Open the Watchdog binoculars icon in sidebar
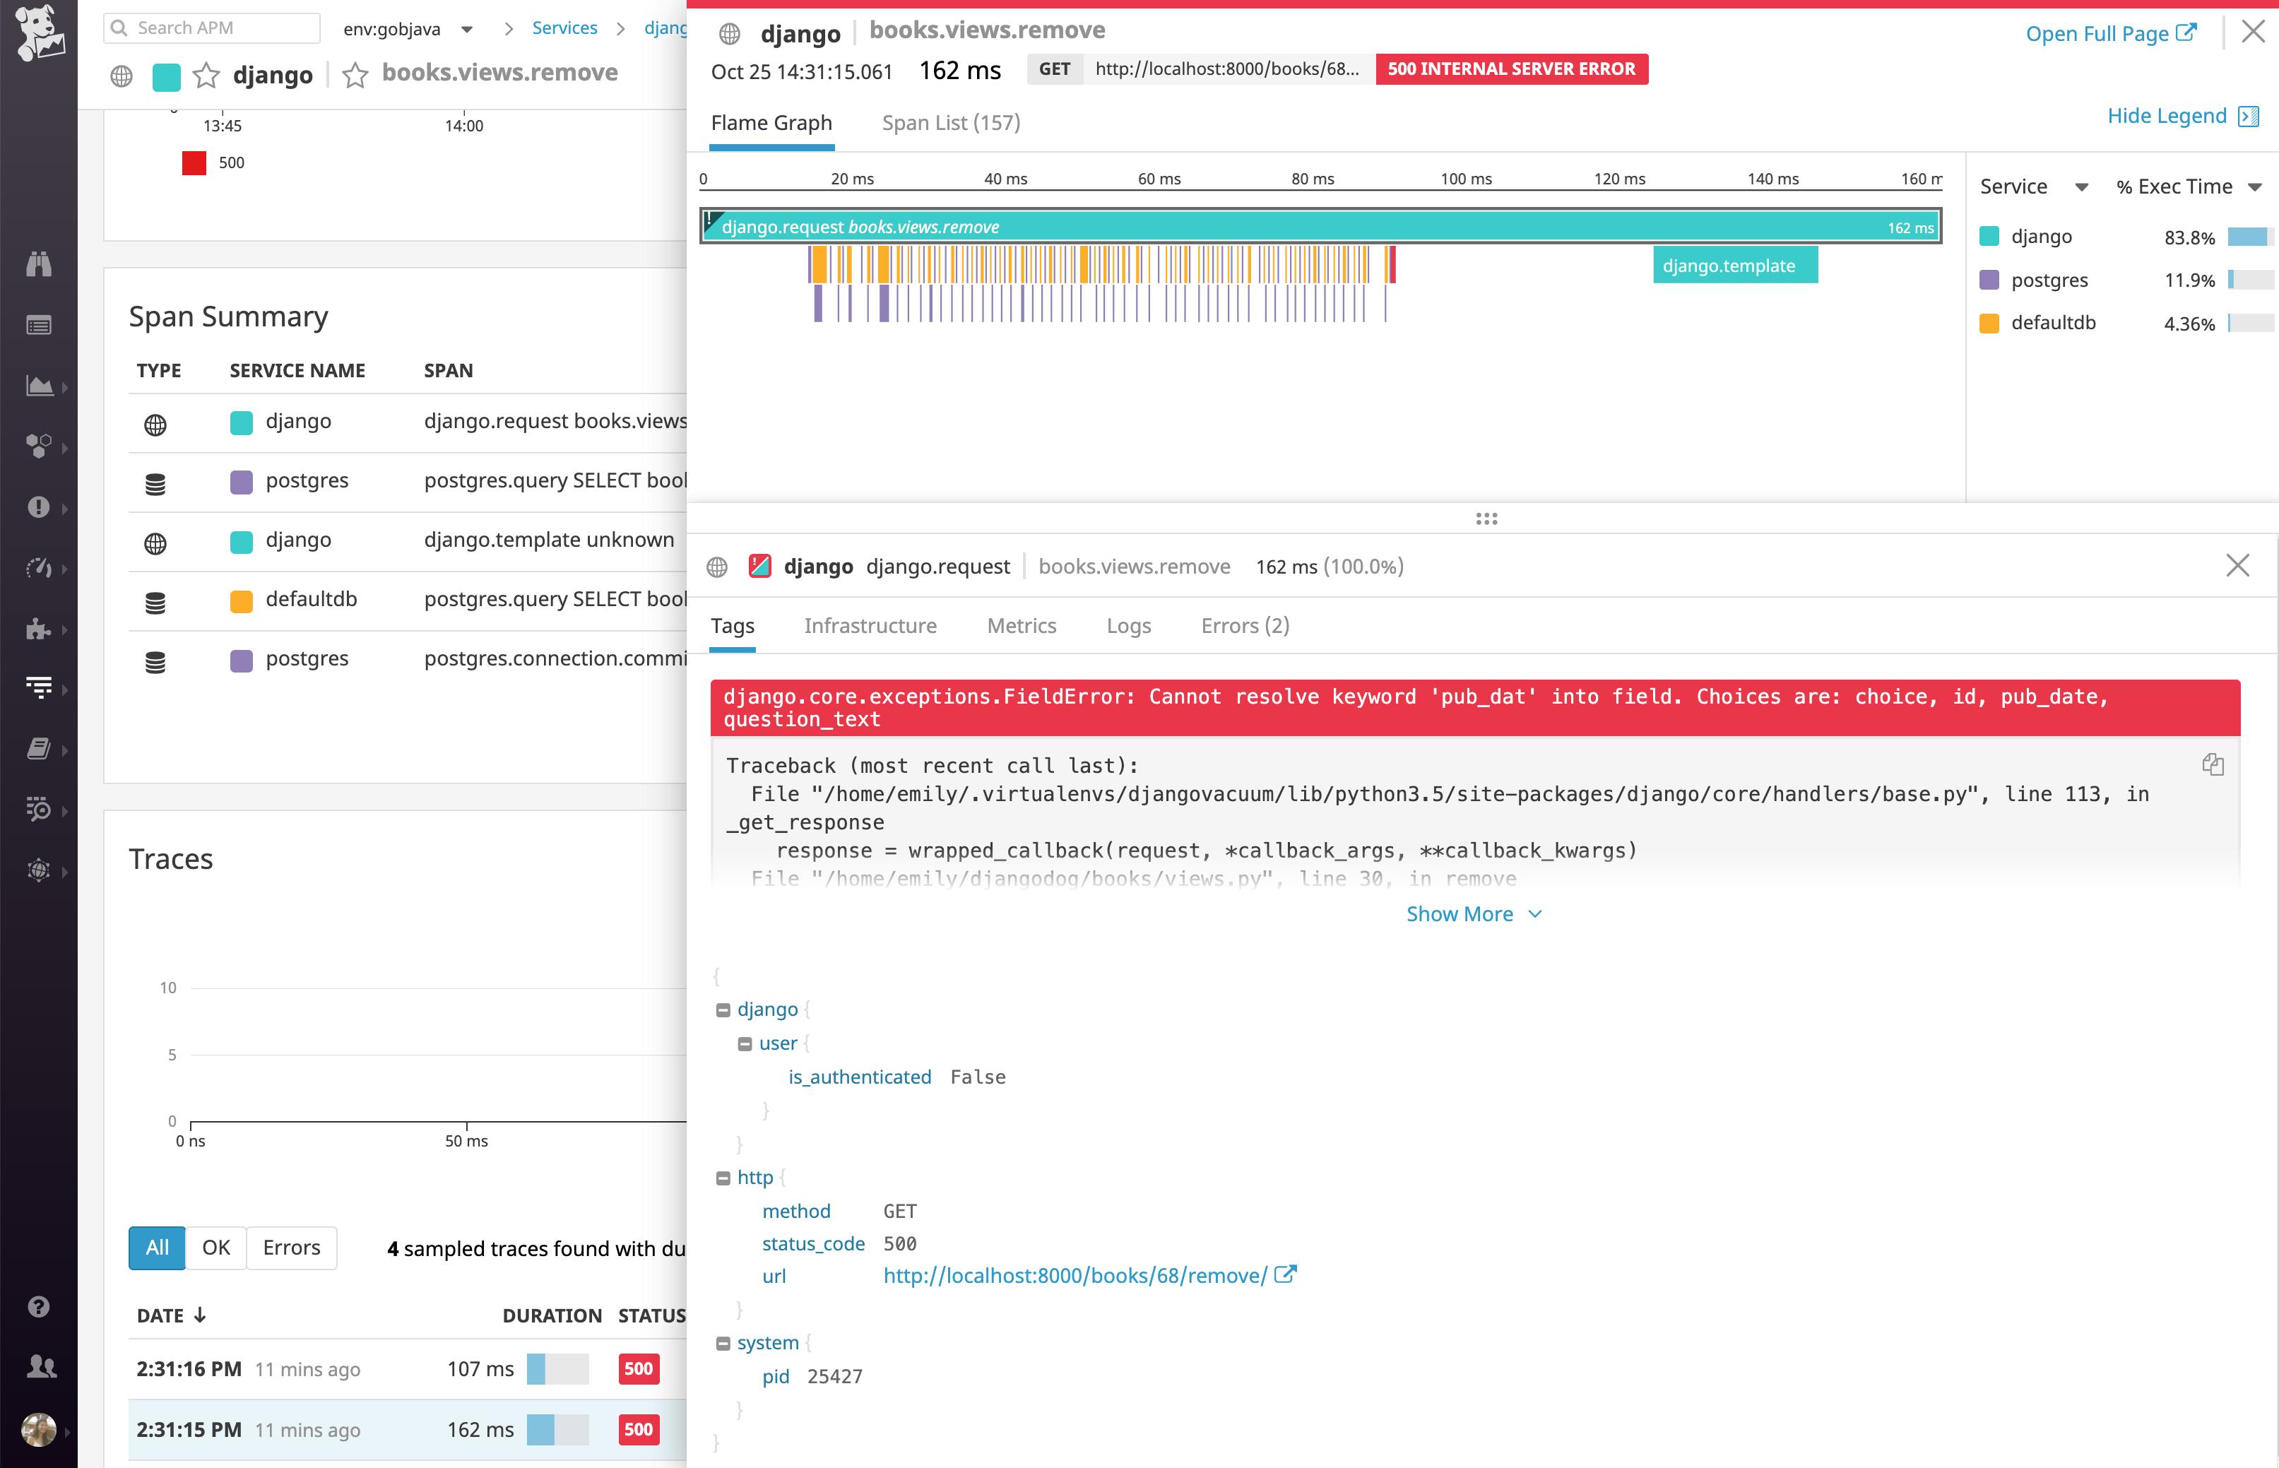Image resolution: width=2279 pixels, height=1468 pixels. 38,265
